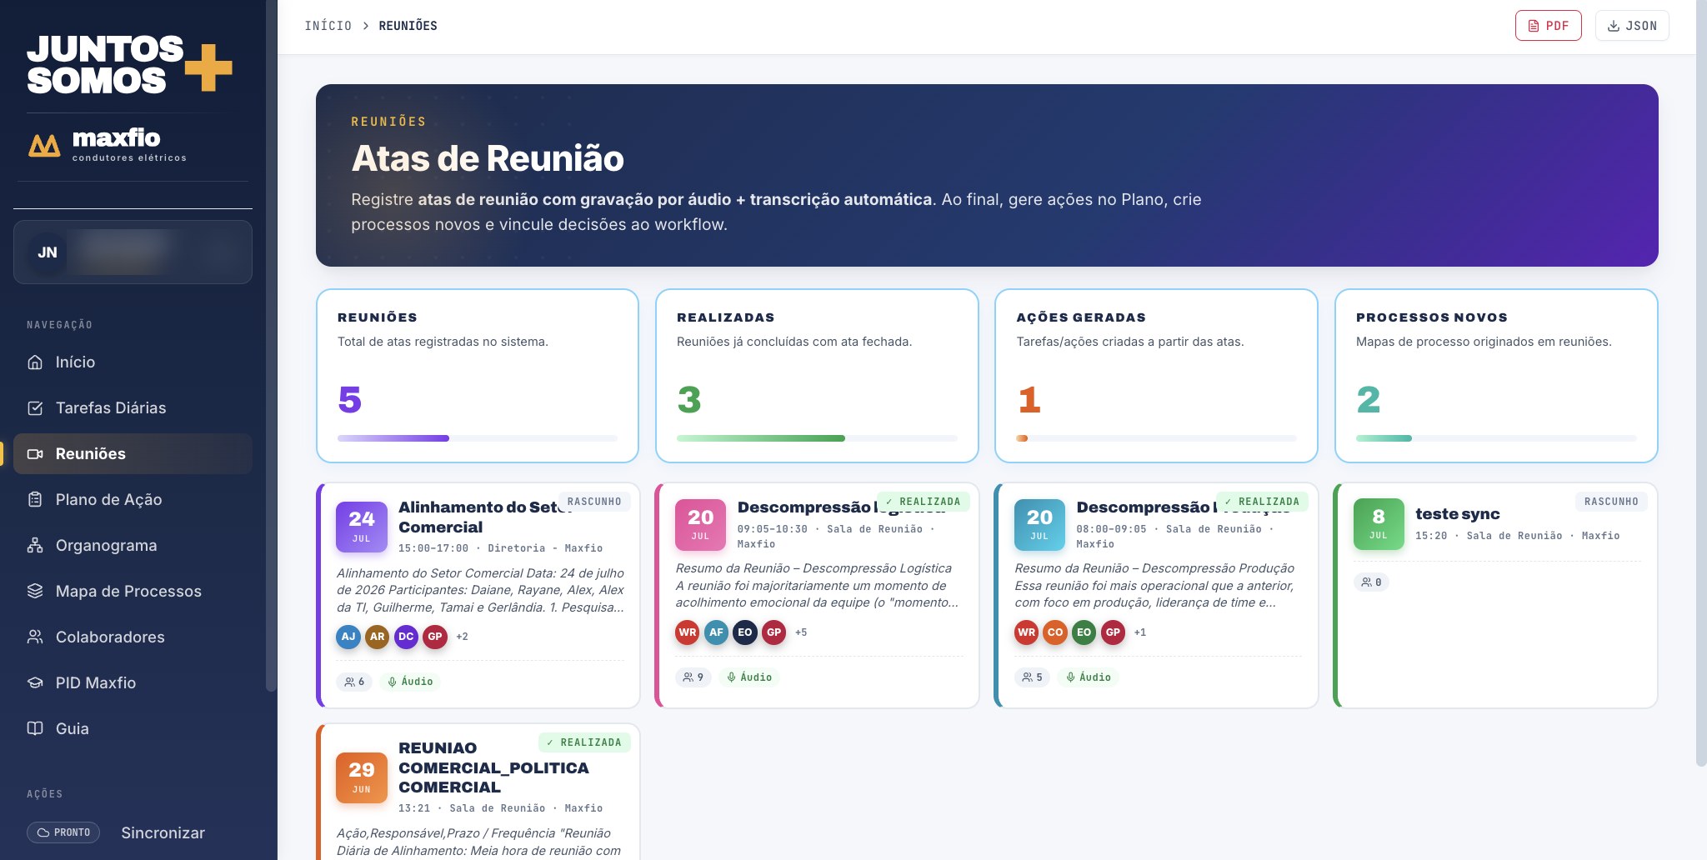Click the 8 JUL date badge
The width and height of the screenshot is (1707, 860).
click(x=1379, y=524)
